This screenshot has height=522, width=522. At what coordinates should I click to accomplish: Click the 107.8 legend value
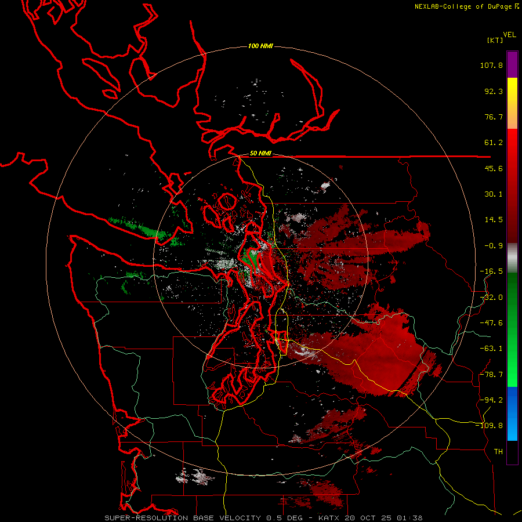point(491,65)
